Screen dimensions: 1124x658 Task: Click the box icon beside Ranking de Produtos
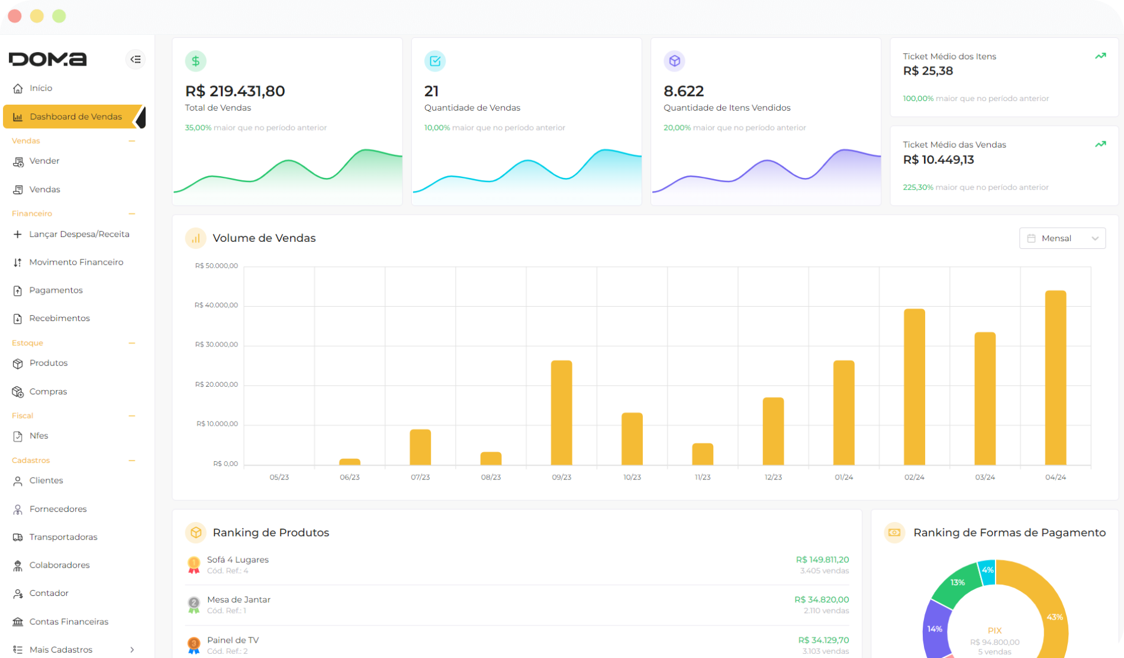[195, 533]
